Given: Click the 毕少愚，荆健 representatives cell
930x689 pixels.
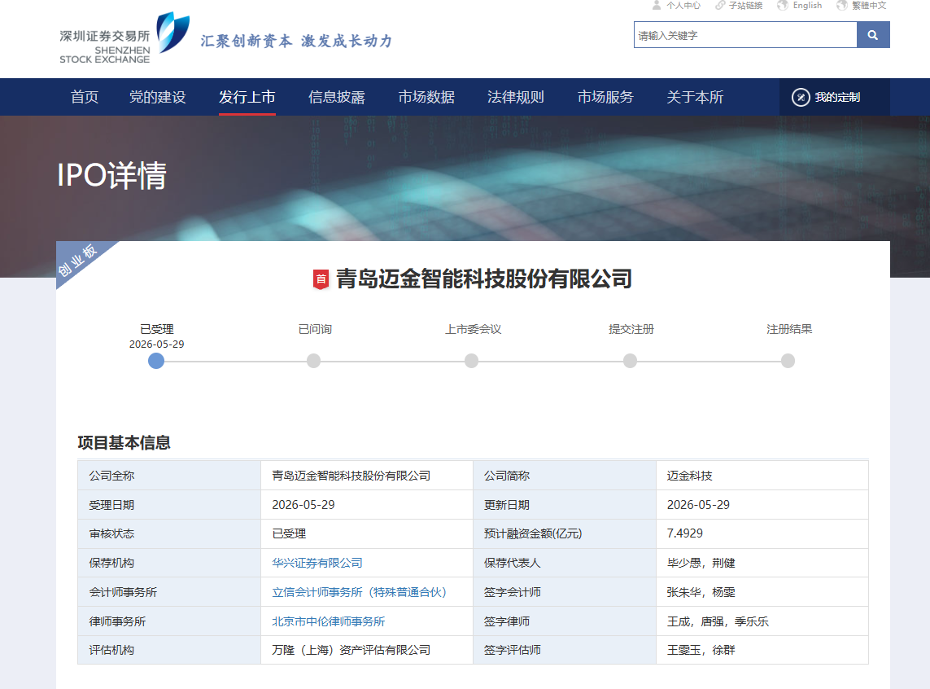Looking at the screenshot, I should pos(762,563).
